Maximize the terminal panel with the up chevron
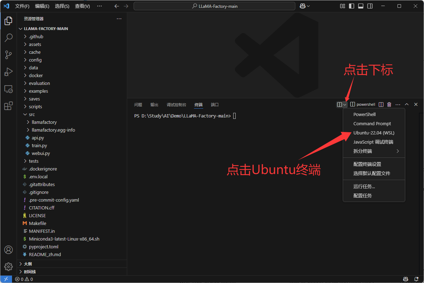Viewport: 424px width, 283px height. (407, 104)
